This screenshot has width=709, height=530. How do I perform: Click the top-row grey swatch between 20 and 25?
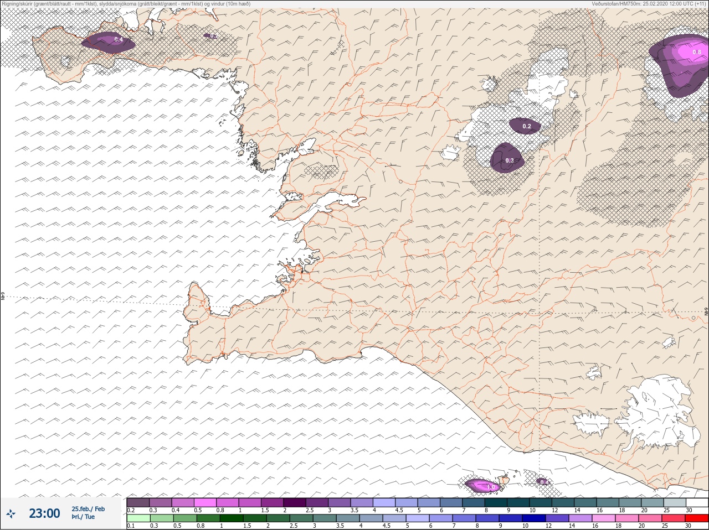(x=653, y=502)
